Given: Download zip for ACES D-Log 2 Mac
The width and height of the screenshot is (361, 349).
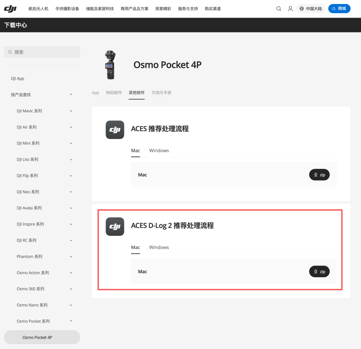Looking at the screenshot, I should pyautogui.click(x=319, y=271).
